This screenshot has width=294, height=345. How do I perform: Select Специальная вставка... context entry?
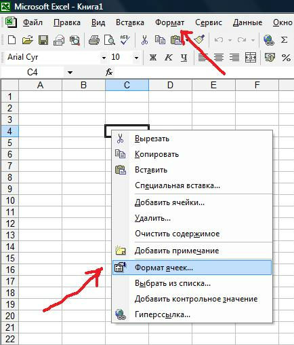[192, 185]
